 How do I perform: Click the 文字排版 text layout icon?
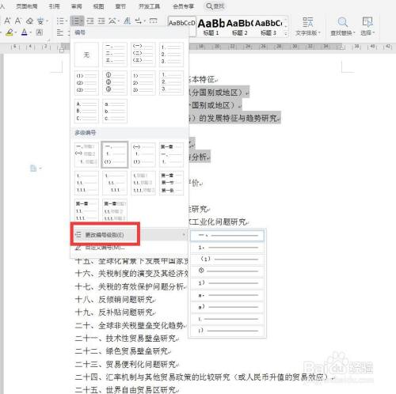tap(307, 22)
